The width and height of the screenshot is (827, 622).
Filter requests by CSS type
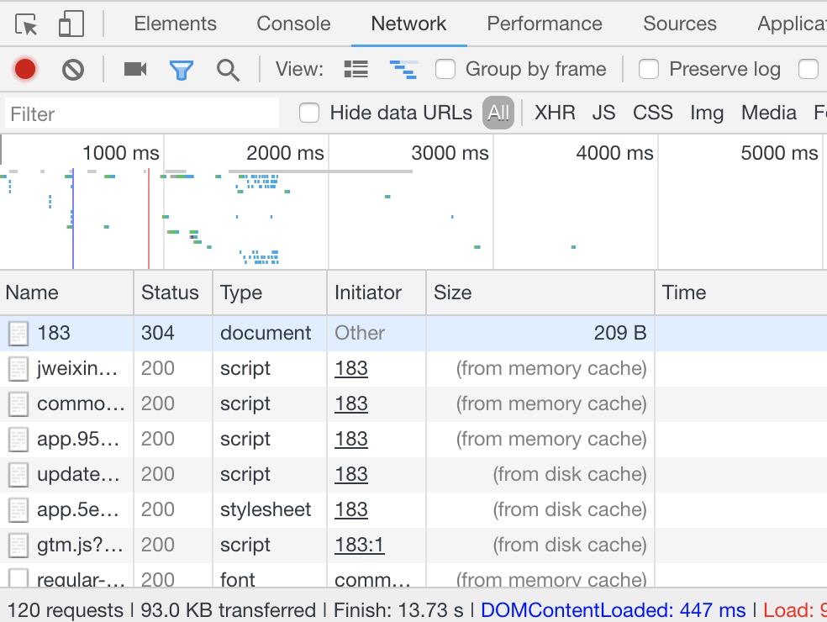[x=652, y=113]
